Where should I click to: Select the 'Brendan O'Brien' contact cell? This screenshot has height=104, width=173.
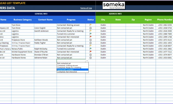coord(45,55)
